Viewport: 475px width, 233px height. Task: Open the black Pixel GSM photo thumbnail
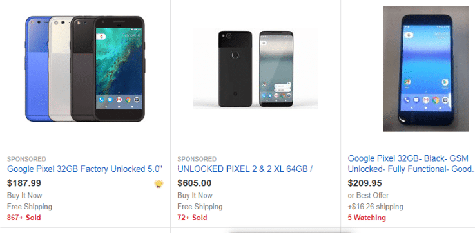click(x=425, y=69)
